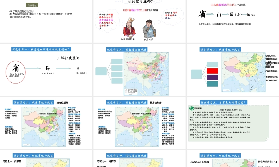Click the 澳门特别行政区 label beside the map
This screenshot has height=167, width=279.
(x=271, y=80)
